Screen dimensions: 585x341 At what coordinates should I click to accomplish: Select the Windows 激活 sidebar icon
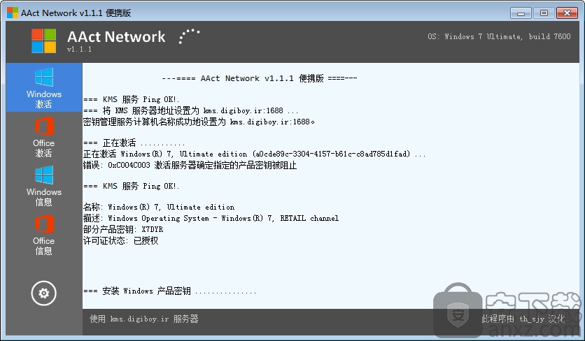tap(44, 87)
